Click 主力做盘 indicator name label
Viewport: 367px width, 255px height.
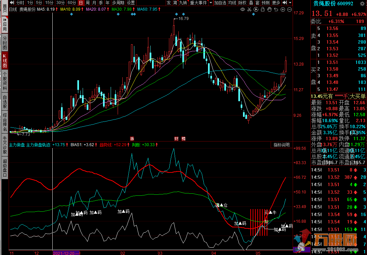pyautogui.click(x=17, y=145)
